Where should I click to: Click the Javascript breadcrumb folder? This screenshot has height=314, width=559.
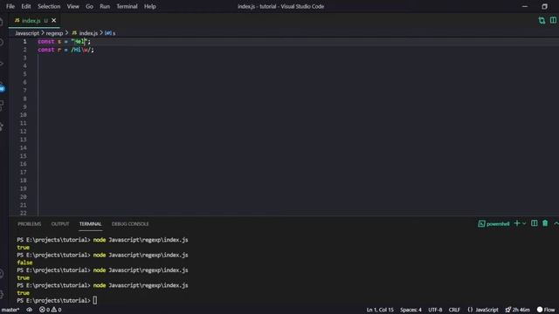click(x=27, y=33)
